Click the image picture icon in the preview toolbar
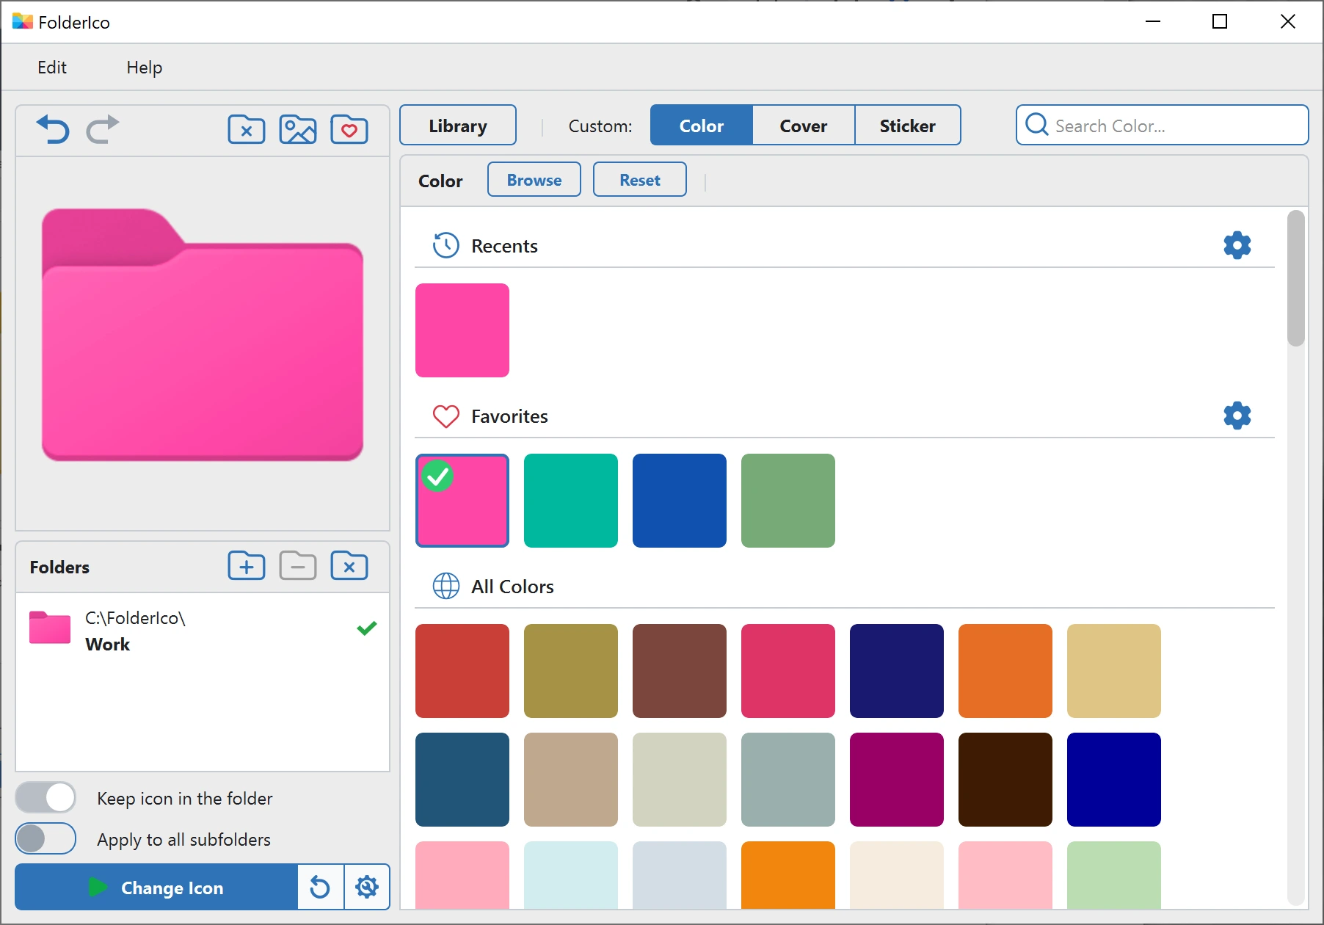The image size is (1324, 925). 298,130
